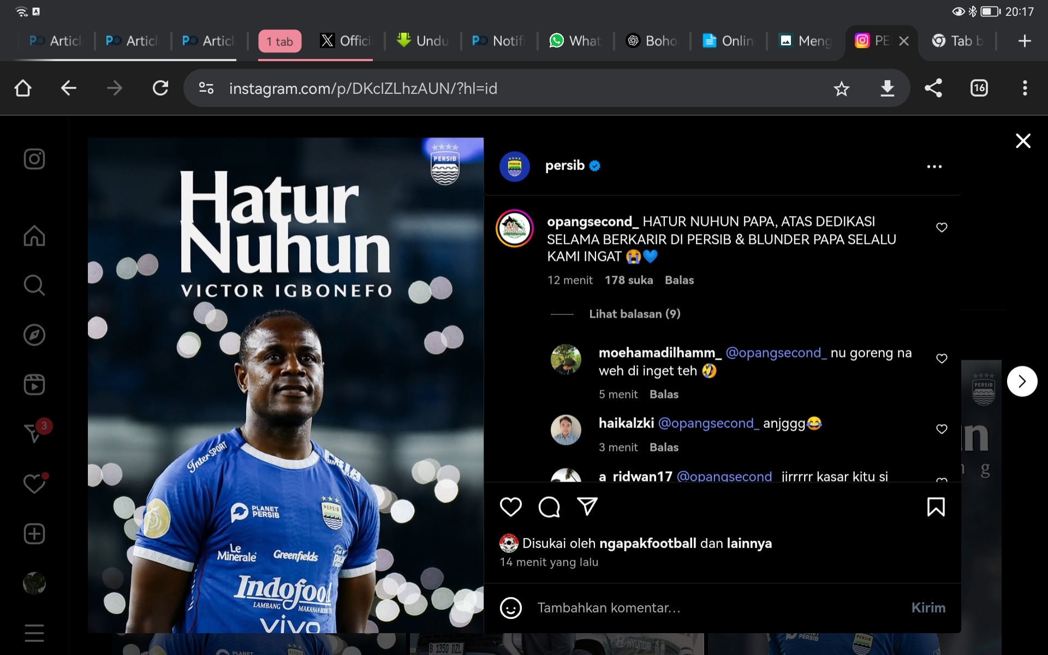Image resolution: width=1048 pixels, height=655 pixels.
Task: Open messages icon with 3 badge
Action: tap(34, 433)
